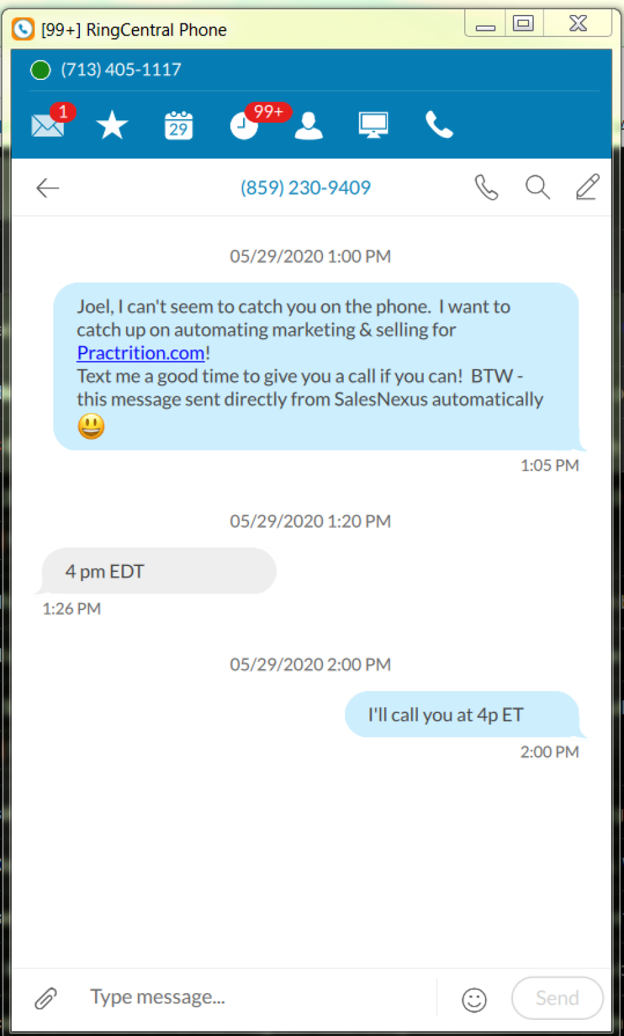Select the Phone dial pad icon

439,124
